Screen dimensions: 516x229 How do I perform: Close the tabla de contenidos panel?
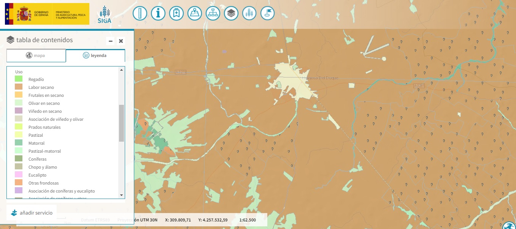[121, 41]
